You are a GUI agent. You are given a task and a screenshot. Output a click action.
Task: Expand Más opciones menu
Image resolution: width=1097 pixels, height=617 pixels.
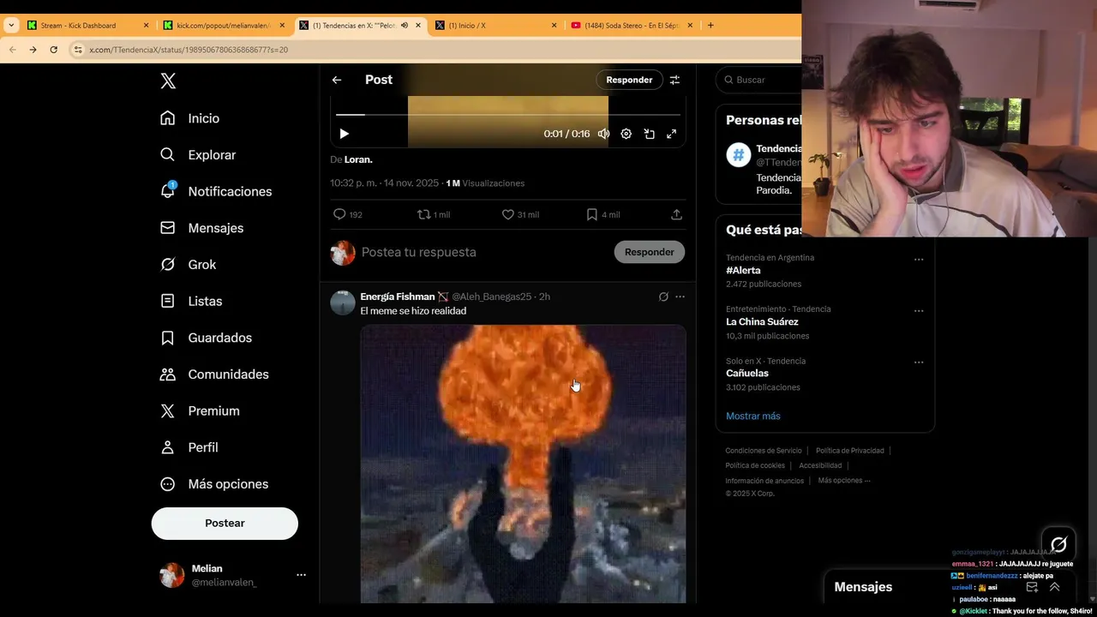click(214, 484)
